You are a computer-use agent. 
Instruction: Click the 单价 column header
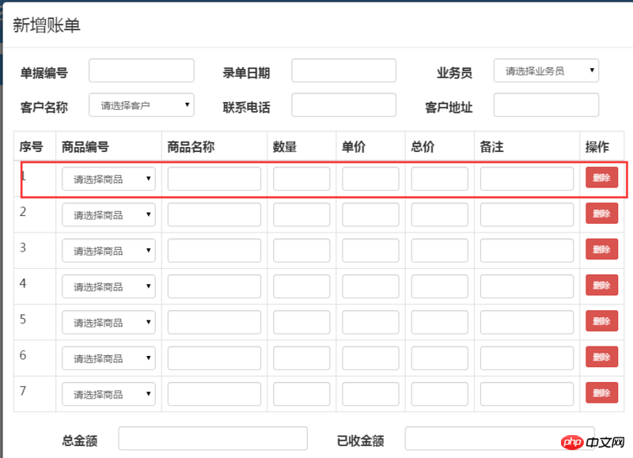354,146
